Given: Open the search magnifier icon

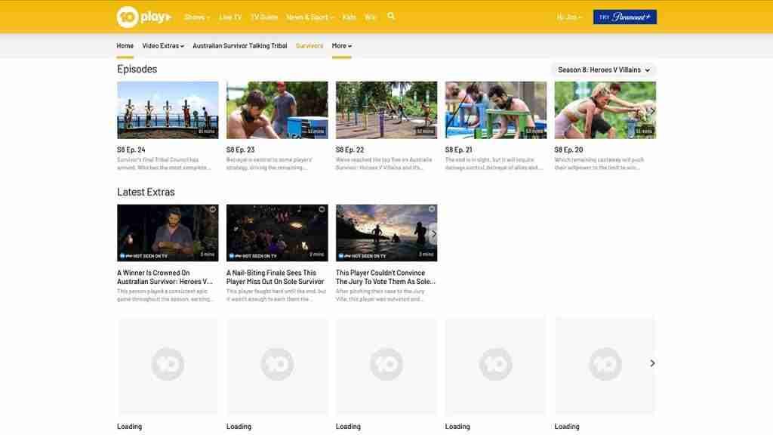Looking at the screenshot, I should 391,17.
